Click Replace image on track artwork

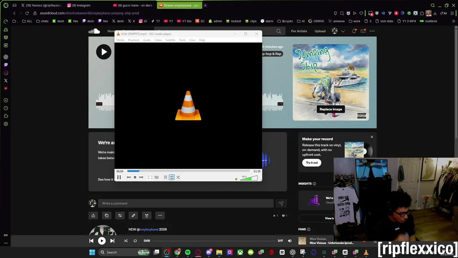[x=331, y=109]
